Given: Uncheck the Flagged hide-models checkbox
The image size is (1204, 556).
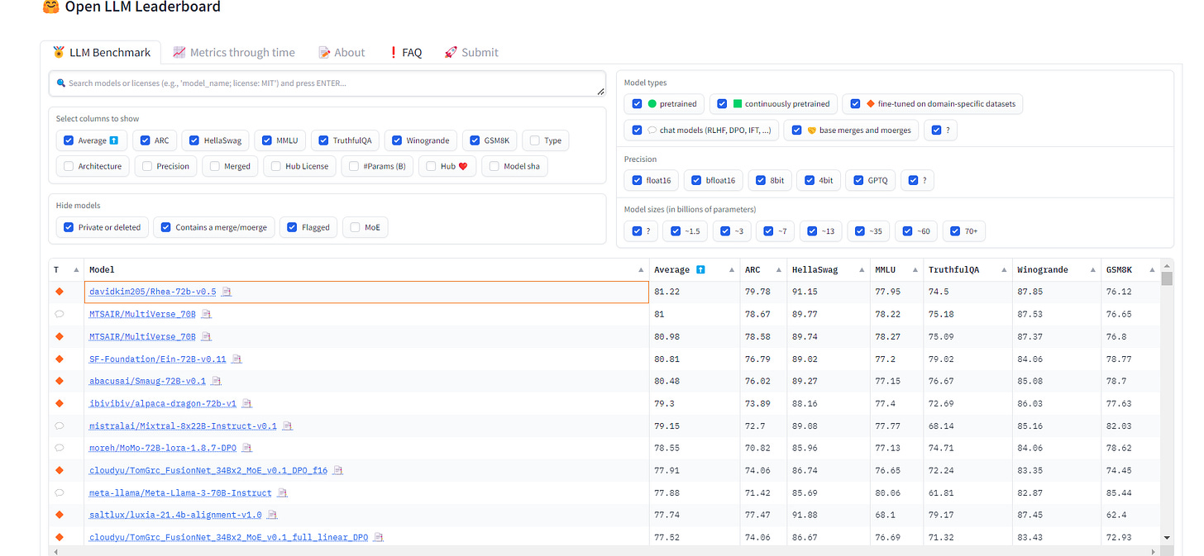Looking at the screenshot, I should 293,227.
